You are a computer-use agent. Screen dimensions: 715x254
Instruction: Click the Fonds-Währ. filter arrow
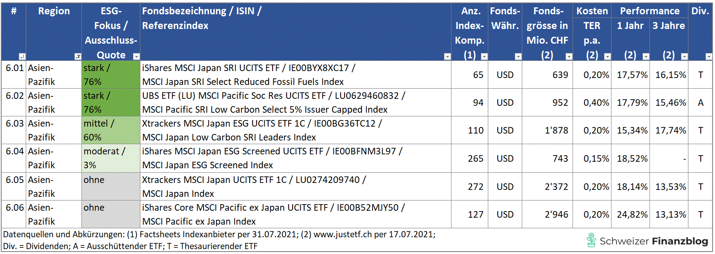point(518,57)
